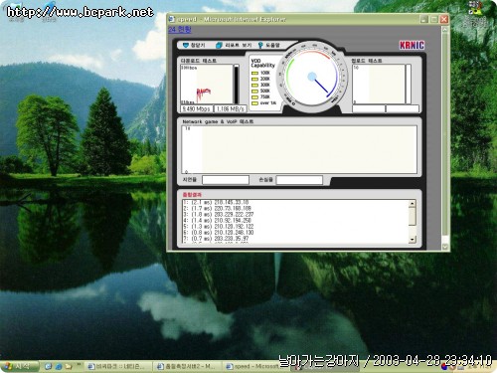
Task: Click the first empty upload result field
Action: point(369,108)
